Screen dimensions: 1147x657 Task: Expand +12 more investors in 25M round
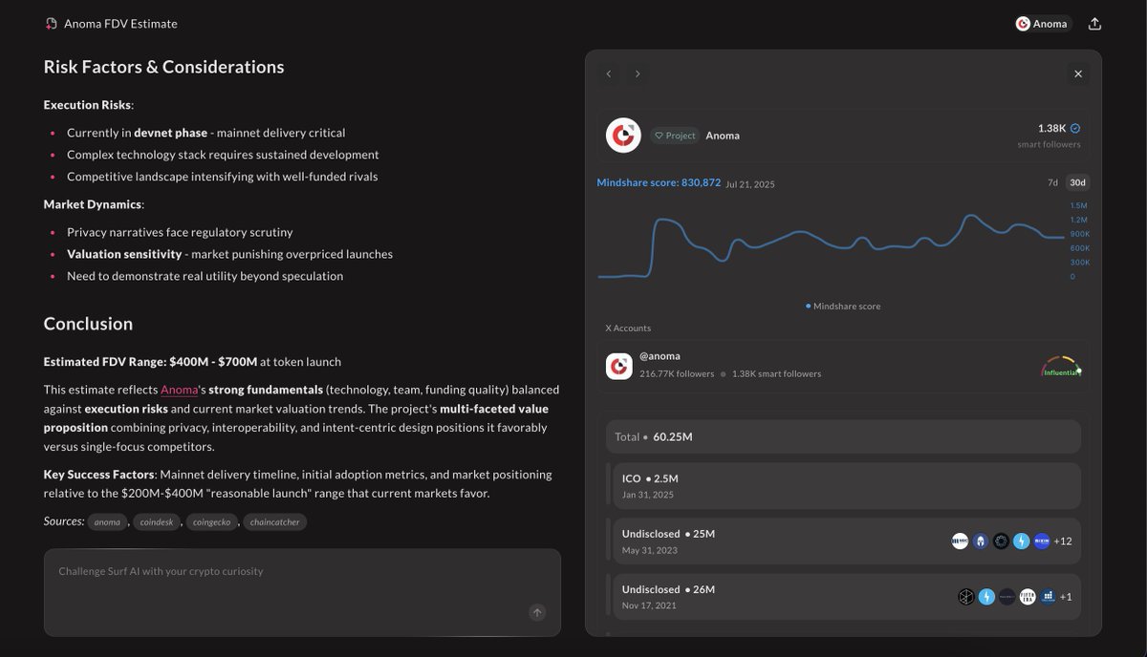pos(1063,541)
